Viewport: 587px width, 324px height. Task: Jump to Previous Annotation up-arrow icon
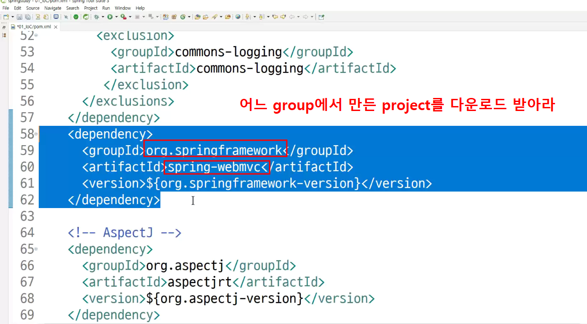[x=262, y=17]
